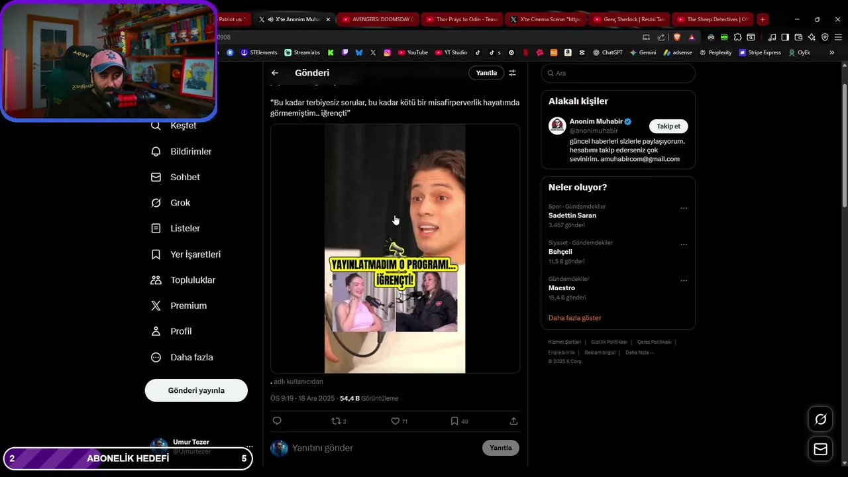848x477 pixels.
Task: Open Bahçeli trending topic
Action: point(560,252)
